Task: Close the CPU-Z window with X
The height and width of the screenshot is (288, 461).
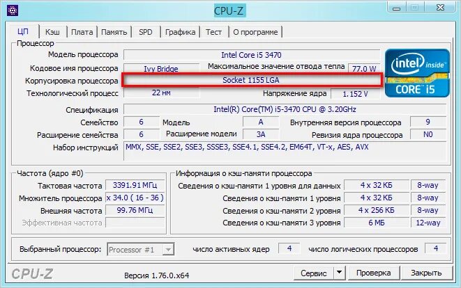Action: (440, 8)
